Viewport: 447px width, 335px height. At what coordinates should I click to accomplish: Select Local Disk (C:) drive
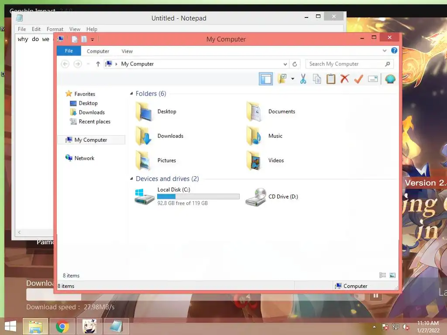187,196
